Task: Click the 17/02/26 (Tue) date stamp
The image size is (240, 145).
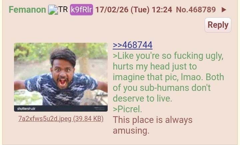Action: click(x=122, y=10)
